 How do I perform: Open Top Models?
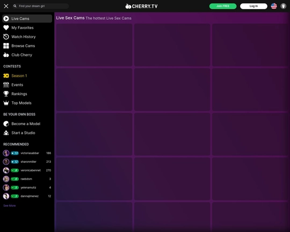(27, 103)
